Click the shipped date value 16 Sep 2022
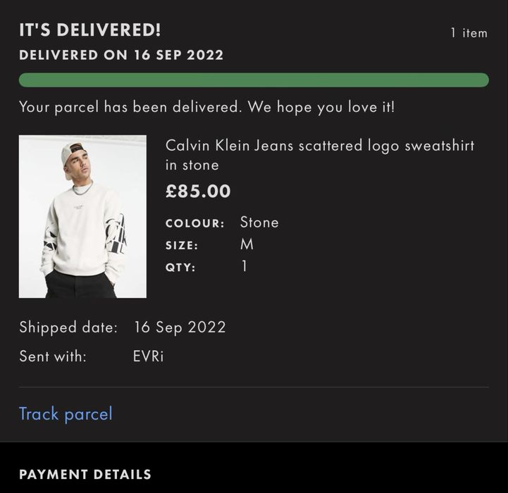 tap(180, 327)
